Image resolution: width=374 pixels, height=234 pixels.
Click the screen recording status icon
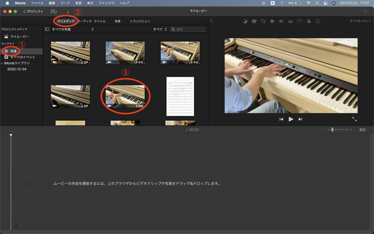pyautogui.click(x=264, y=3)
